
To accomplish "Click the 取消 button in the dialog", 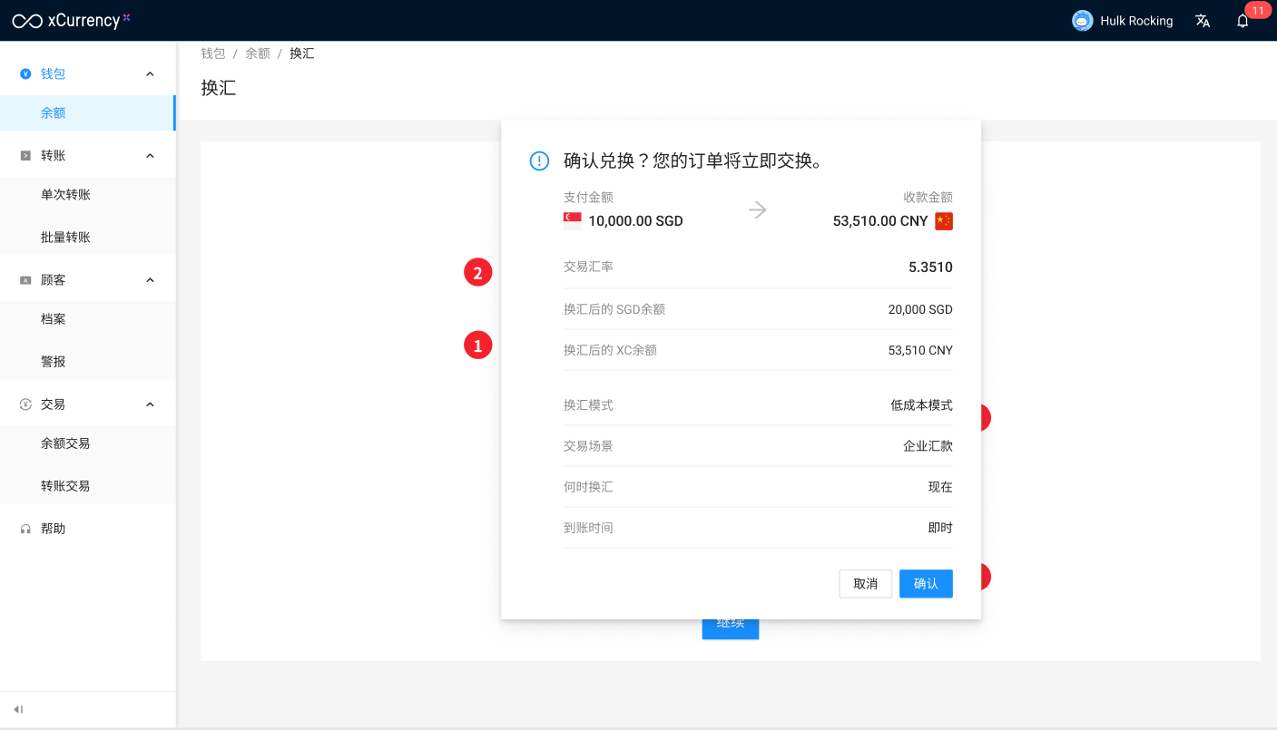I will pos(865,584).
